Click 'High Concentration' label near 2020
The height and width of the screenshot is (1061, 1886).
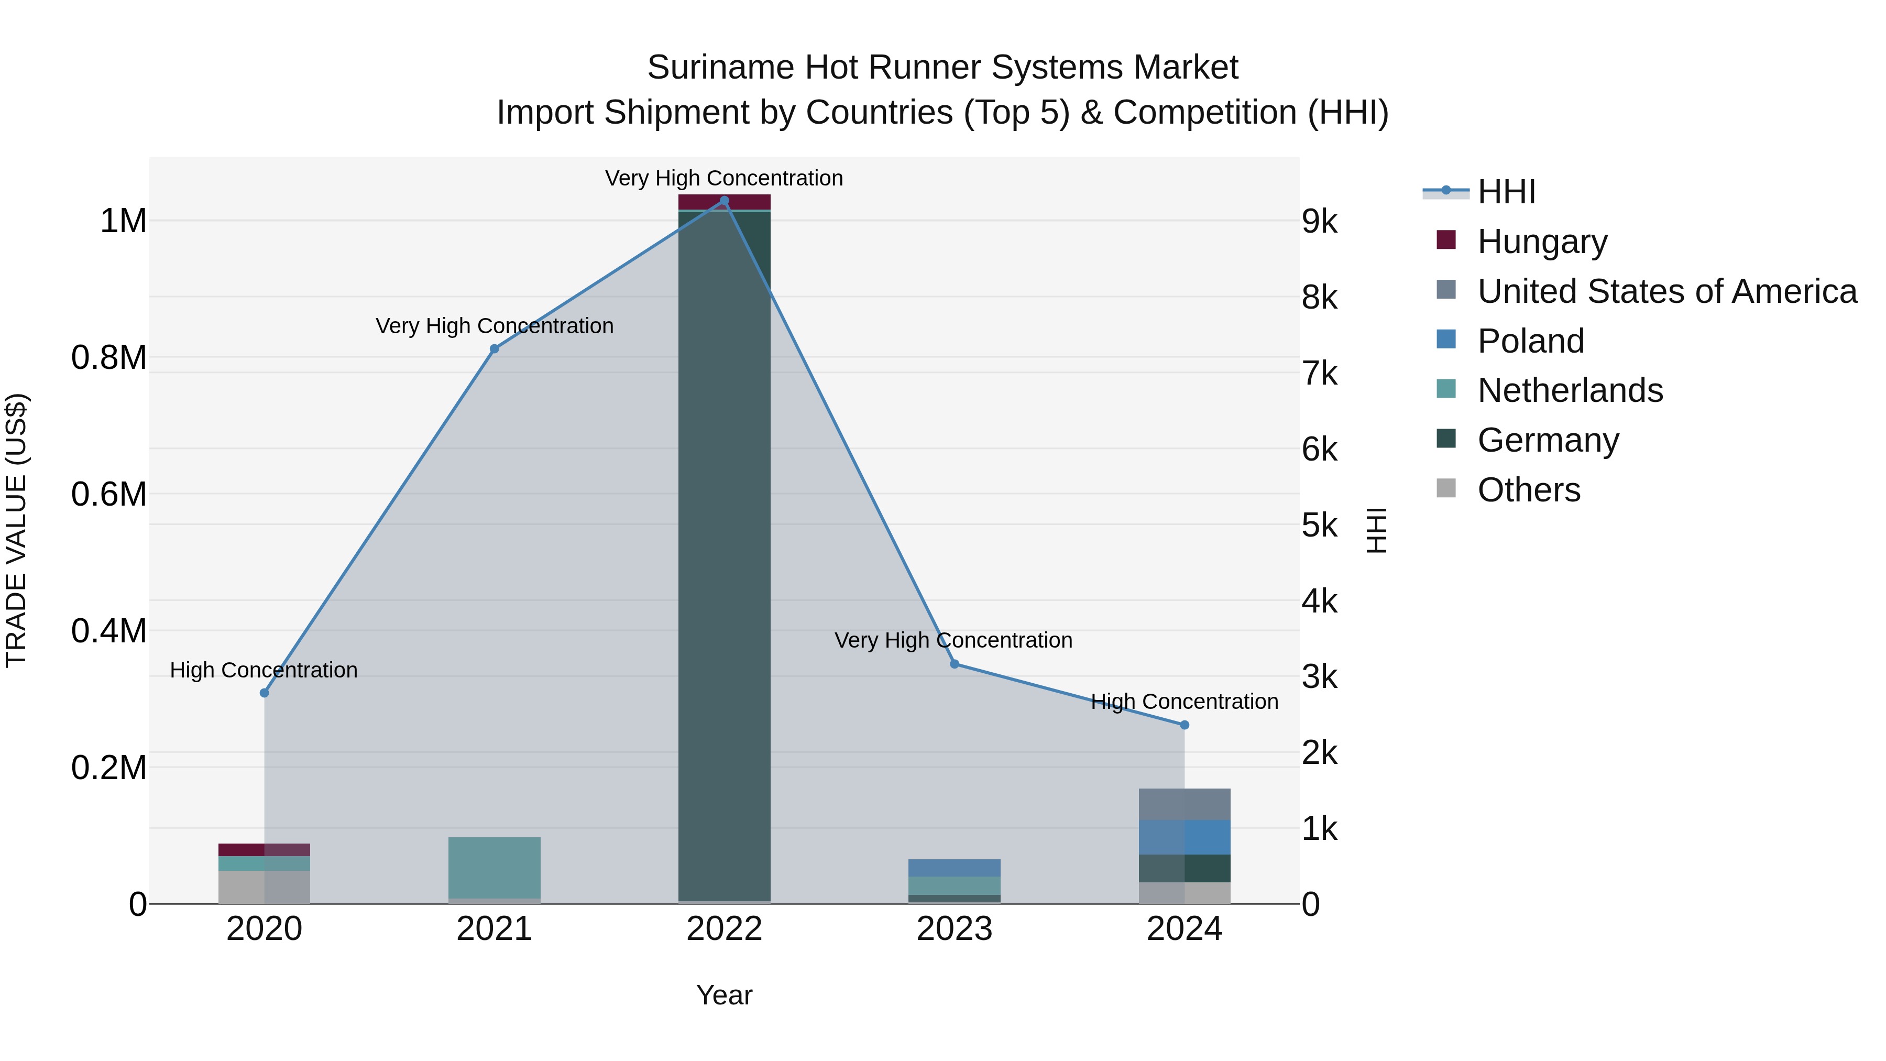pyautogui.click(x=264, y=670)
